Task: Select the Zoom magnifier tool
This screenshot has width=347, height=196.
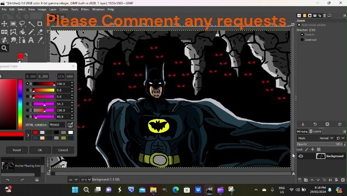Action: 4,48
